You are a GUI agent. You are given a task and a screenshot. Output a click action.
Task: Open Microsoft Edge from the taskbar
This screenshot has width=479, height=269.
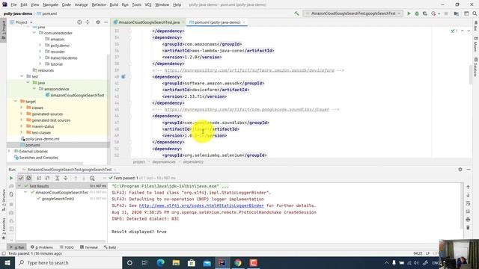pyautogui.click(x=161, y=262)
